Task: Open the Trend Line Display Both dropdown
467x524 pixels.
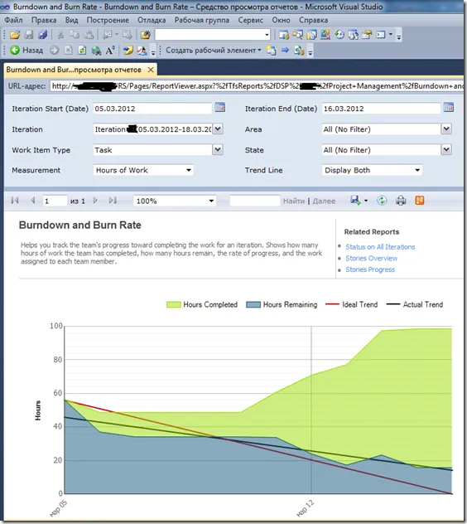Action: (417, 170)
